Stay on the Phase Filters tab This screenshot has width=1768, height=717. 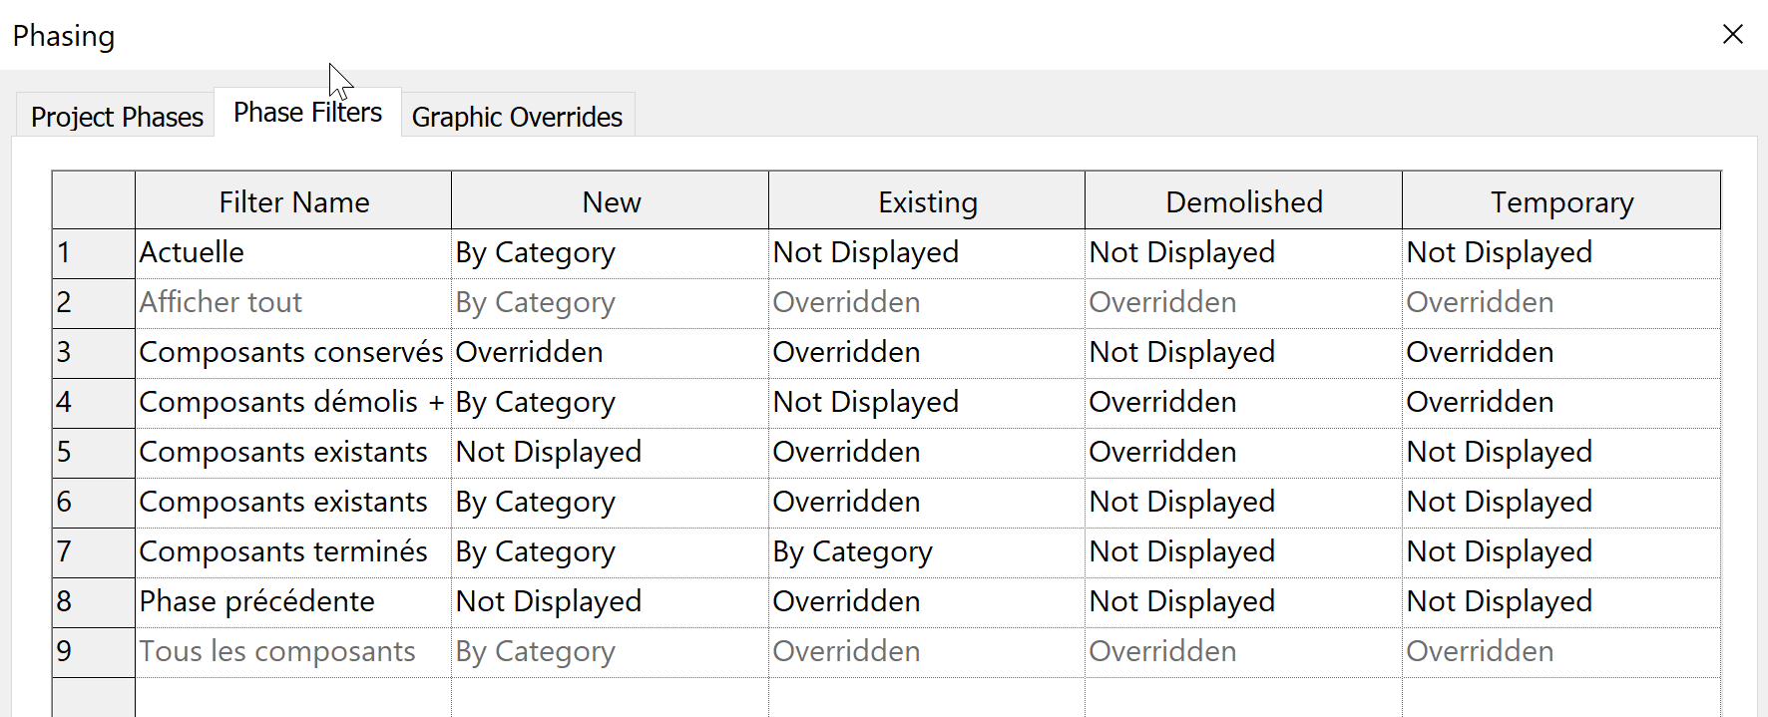tap(306, 112)
